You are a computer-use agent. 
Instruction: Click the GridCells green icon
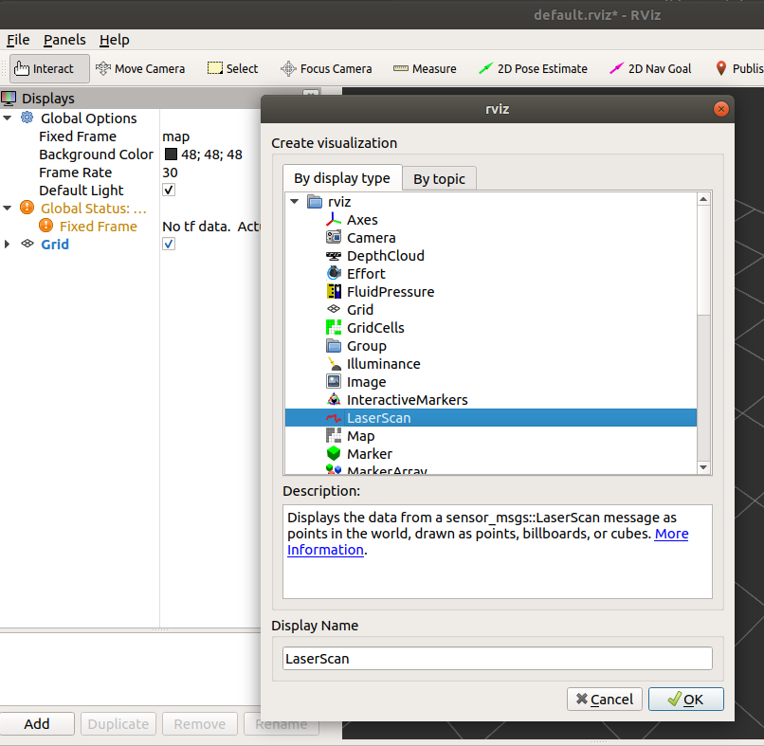click(334, 327)
